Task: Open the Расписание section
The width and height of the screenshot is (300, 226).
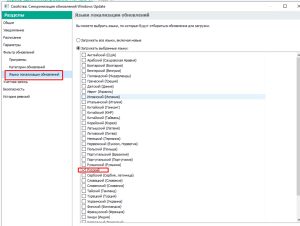Action: tap(12, 37)
